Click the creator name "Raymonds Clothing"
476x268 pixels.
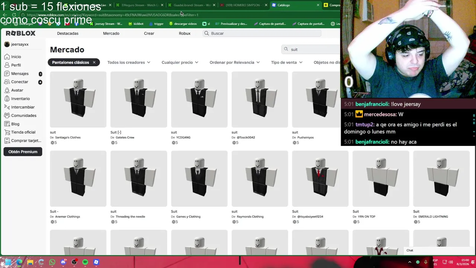click(x=250, y=217)
